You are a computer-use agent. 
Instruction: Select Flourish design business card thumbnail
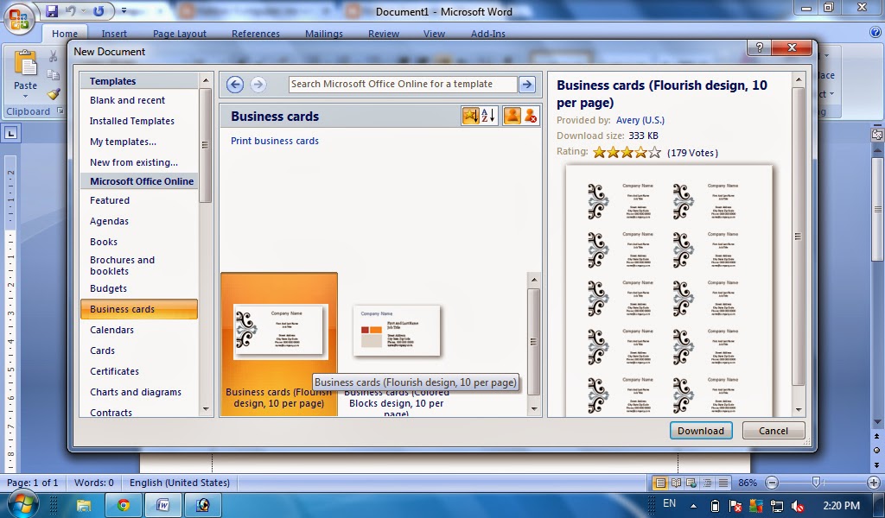tap(279, 344)
